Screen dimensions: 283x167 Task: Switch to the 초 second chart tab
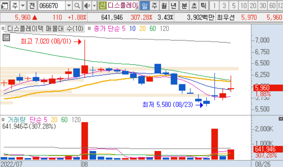tap(194, 6)
